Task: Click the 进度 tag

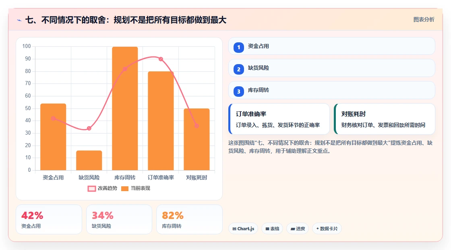Action: click(x=298, y=229)
